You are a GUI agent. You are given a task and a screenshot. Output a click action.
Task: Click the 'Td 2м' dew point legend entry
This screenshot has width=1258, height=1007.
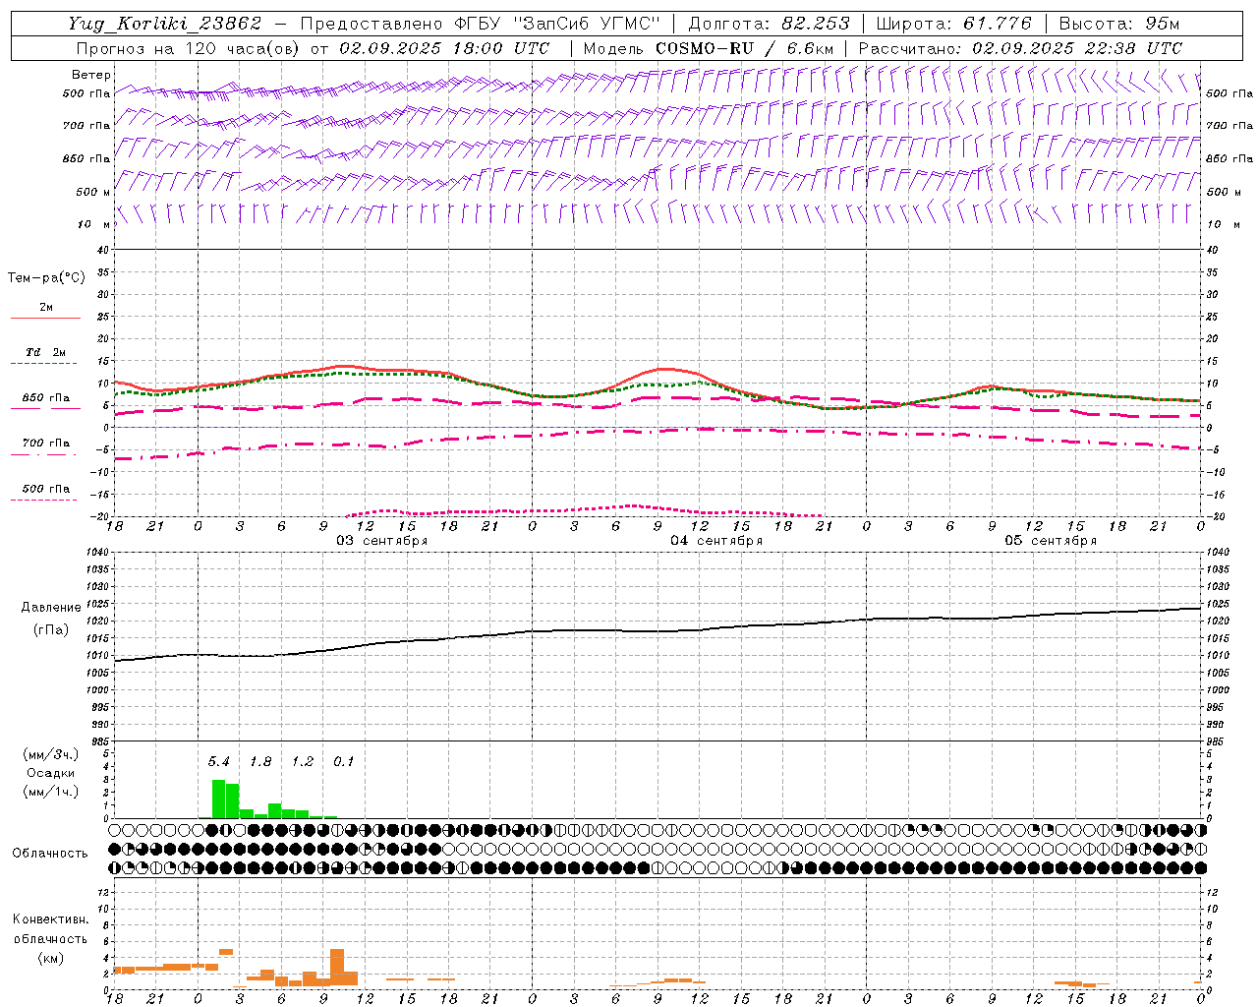tap(46, 352)
